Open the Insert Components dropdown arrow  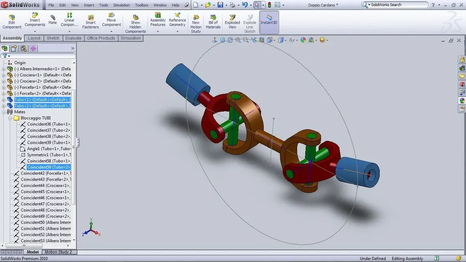pyautogui.click(x=35, y=32)
